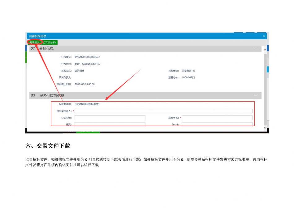
Task: Collapse the 01 分包信息 section
Action: pyautogui.click(x=256, y=48)
